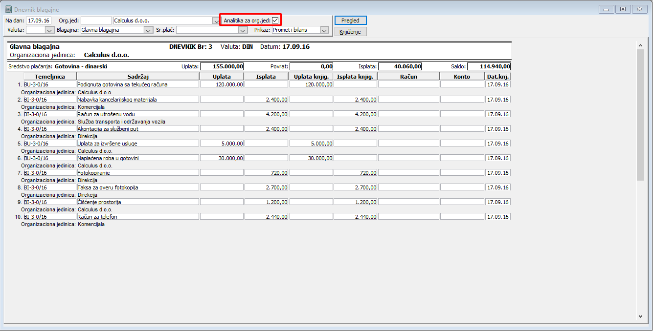Viewport: 653px width, 331px height.
Task: Click the Saldo value 114.940,00 field
Action: tap(489, 66)
